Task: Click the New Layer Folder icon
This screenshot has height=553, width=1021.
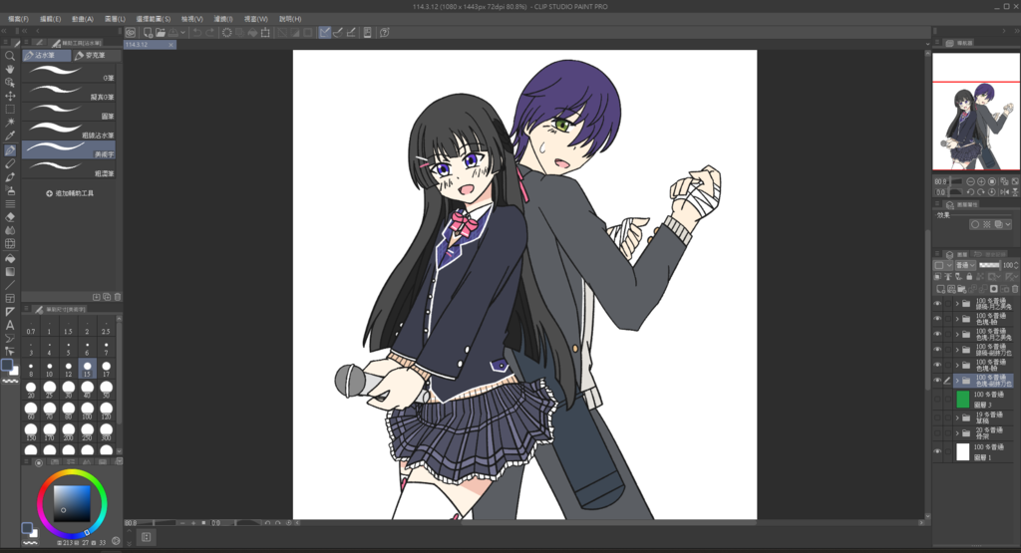Action: (962, 289)
